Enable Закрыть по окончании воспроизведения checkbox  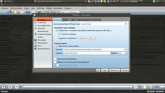coord(55,62)
